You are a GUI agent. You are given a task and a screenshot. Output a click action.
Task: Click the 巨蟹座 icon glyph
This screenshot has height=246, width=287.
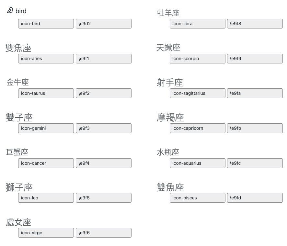17,152
